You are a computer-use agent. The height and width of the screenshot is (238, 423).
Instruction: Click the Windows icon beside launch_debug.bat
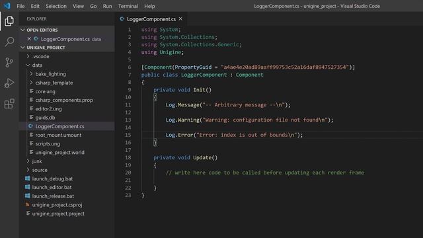tap(28, 178)
